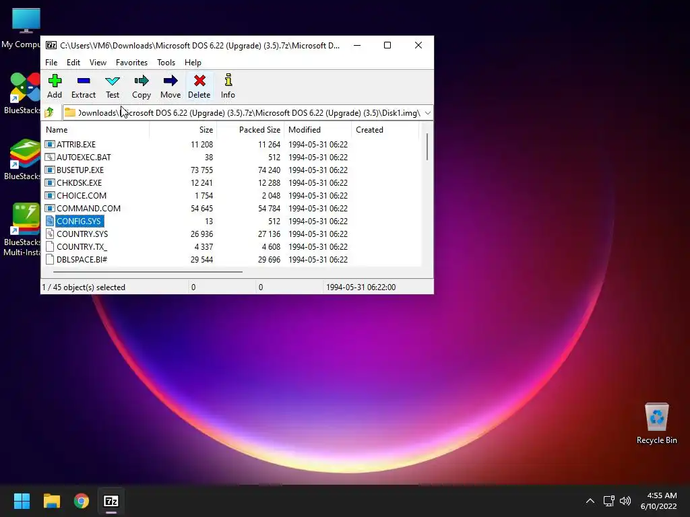This screenshot has width=690, height=517.
Task: Open the View menu
Action: 98,63
